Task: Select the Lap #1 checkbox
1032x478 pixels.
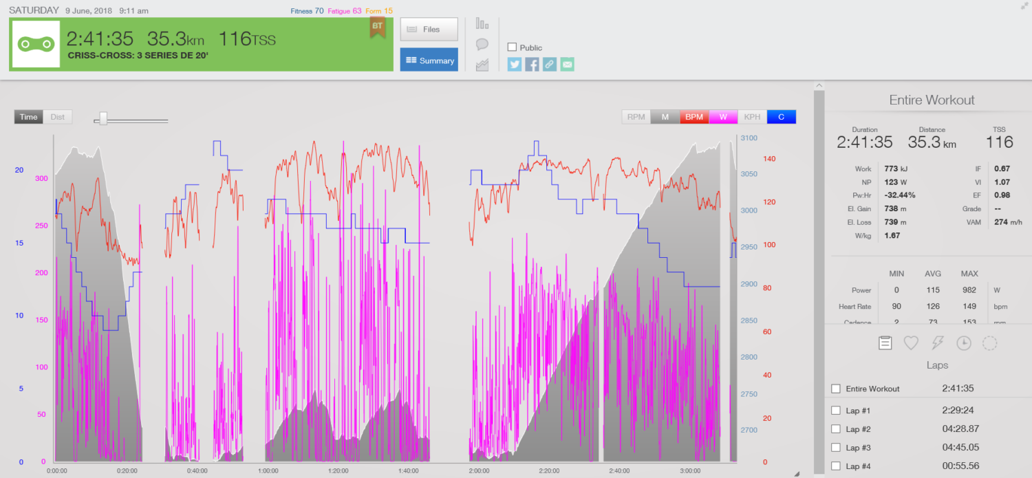Action: click(x=835, y=411)
